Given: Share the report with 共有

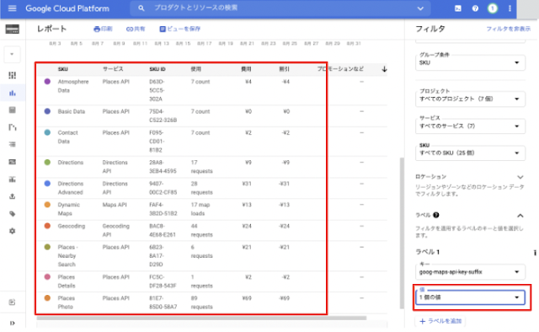Looking at the screenshot, I should 136,29.
